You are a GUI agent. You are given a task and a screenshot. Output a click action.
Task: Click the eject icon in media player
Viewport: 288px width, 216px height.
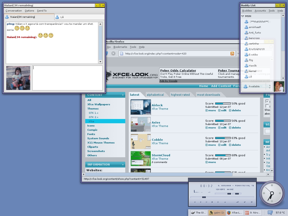tap(225, 202)
